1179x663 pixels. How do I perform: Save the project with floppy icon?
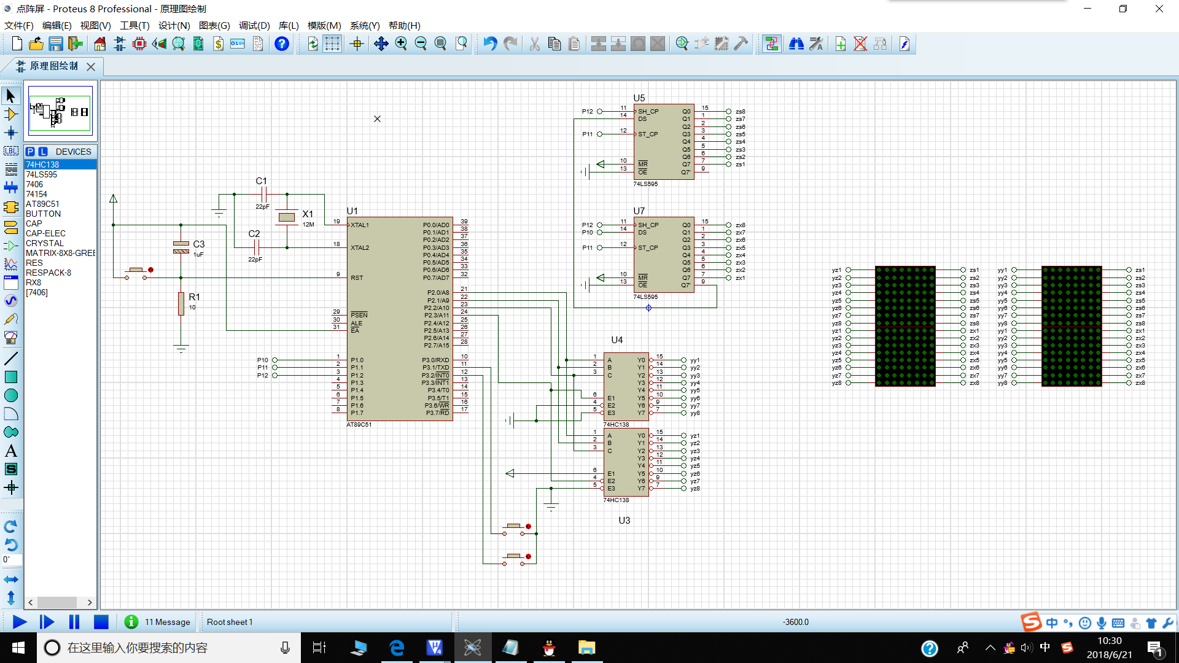(56, 44)
